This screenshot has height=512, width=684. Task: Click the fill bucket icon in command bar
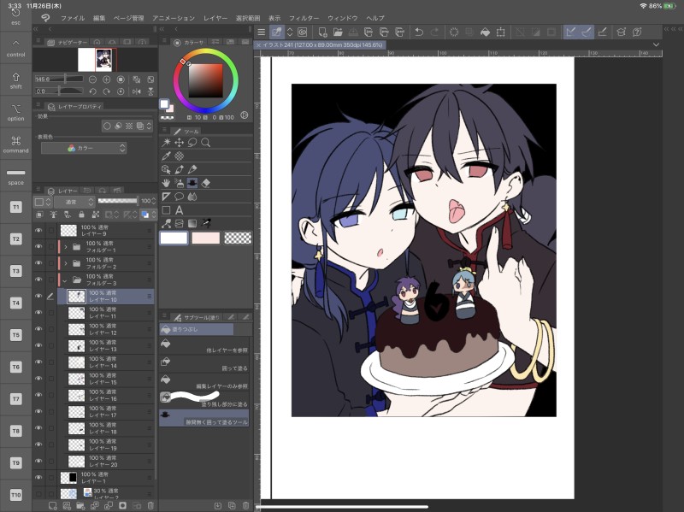tap(485, 32)
